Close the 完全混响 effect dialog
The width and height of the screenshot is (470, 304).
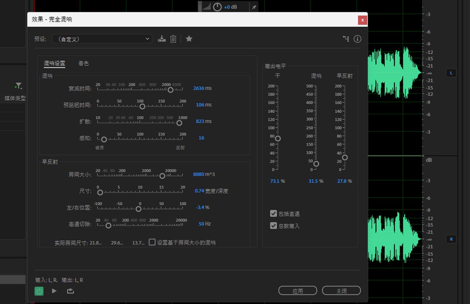(x=362, y=20)
